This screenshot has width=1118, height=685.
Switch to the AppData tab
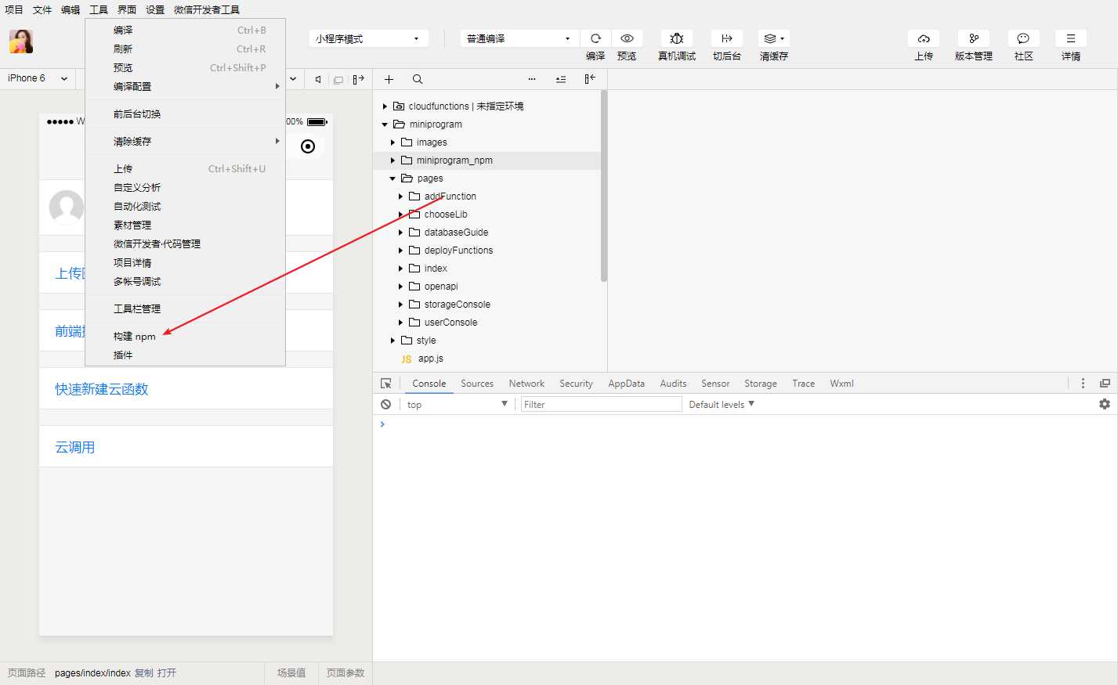pos(627,384)
